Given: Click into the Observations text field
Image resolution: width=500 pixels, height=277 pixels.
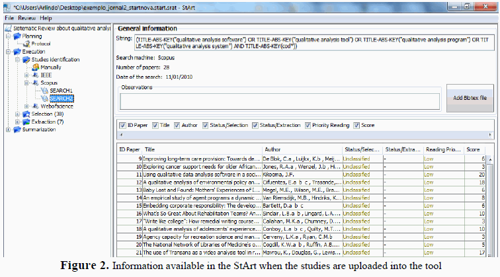Looking at the screenshot, I should [x=279, y=101].
